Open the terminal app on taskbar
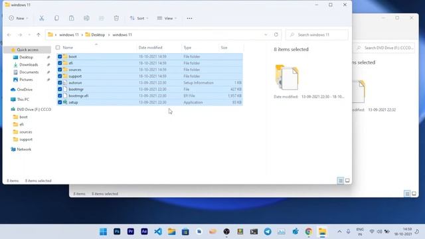425x239 pixels. click(x=254, y=232)
